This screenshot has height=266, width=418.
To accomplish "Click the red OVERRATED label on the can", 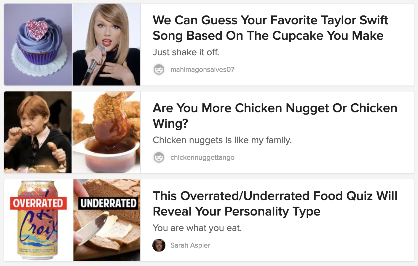I will (x=38, y=203).
